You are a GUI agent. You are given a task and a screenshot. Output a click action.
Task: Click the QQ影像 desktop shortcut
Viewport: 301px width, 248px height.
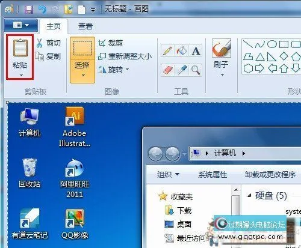75,224
